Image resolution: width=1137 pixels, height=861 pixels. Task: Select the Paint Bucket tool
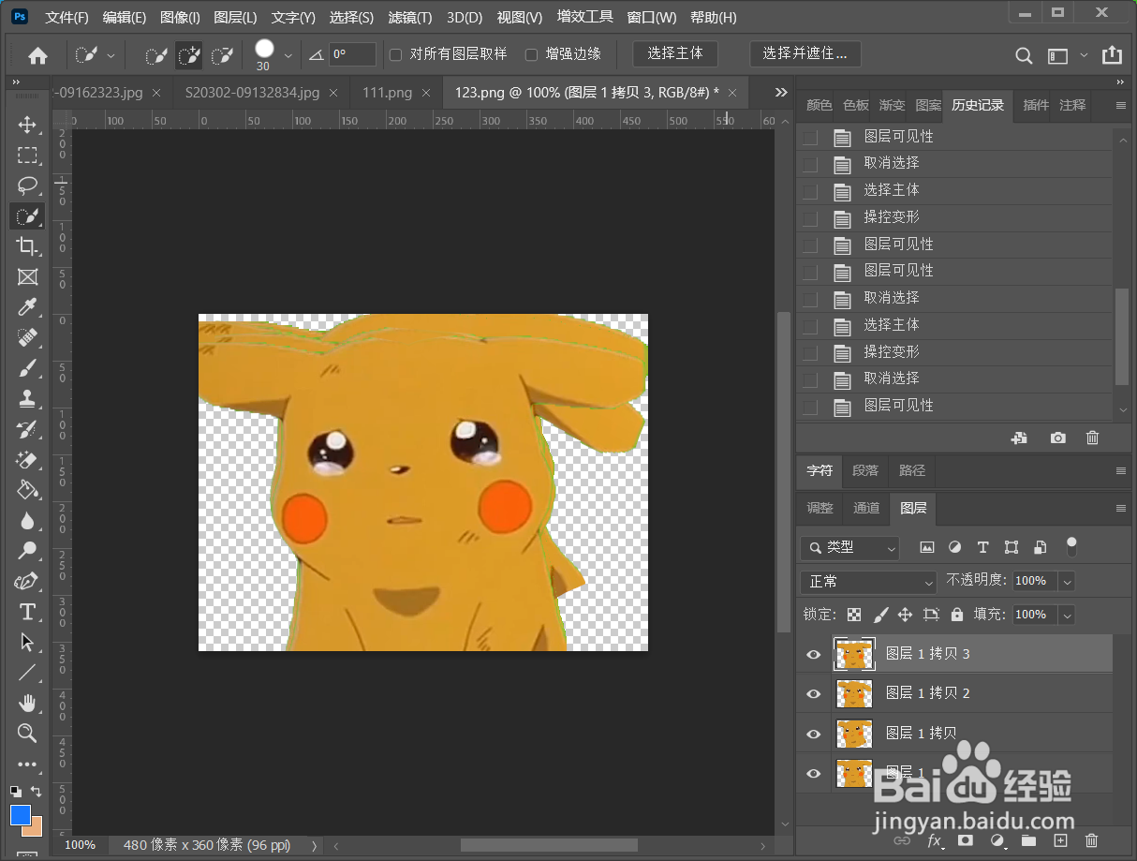[27, 490]
